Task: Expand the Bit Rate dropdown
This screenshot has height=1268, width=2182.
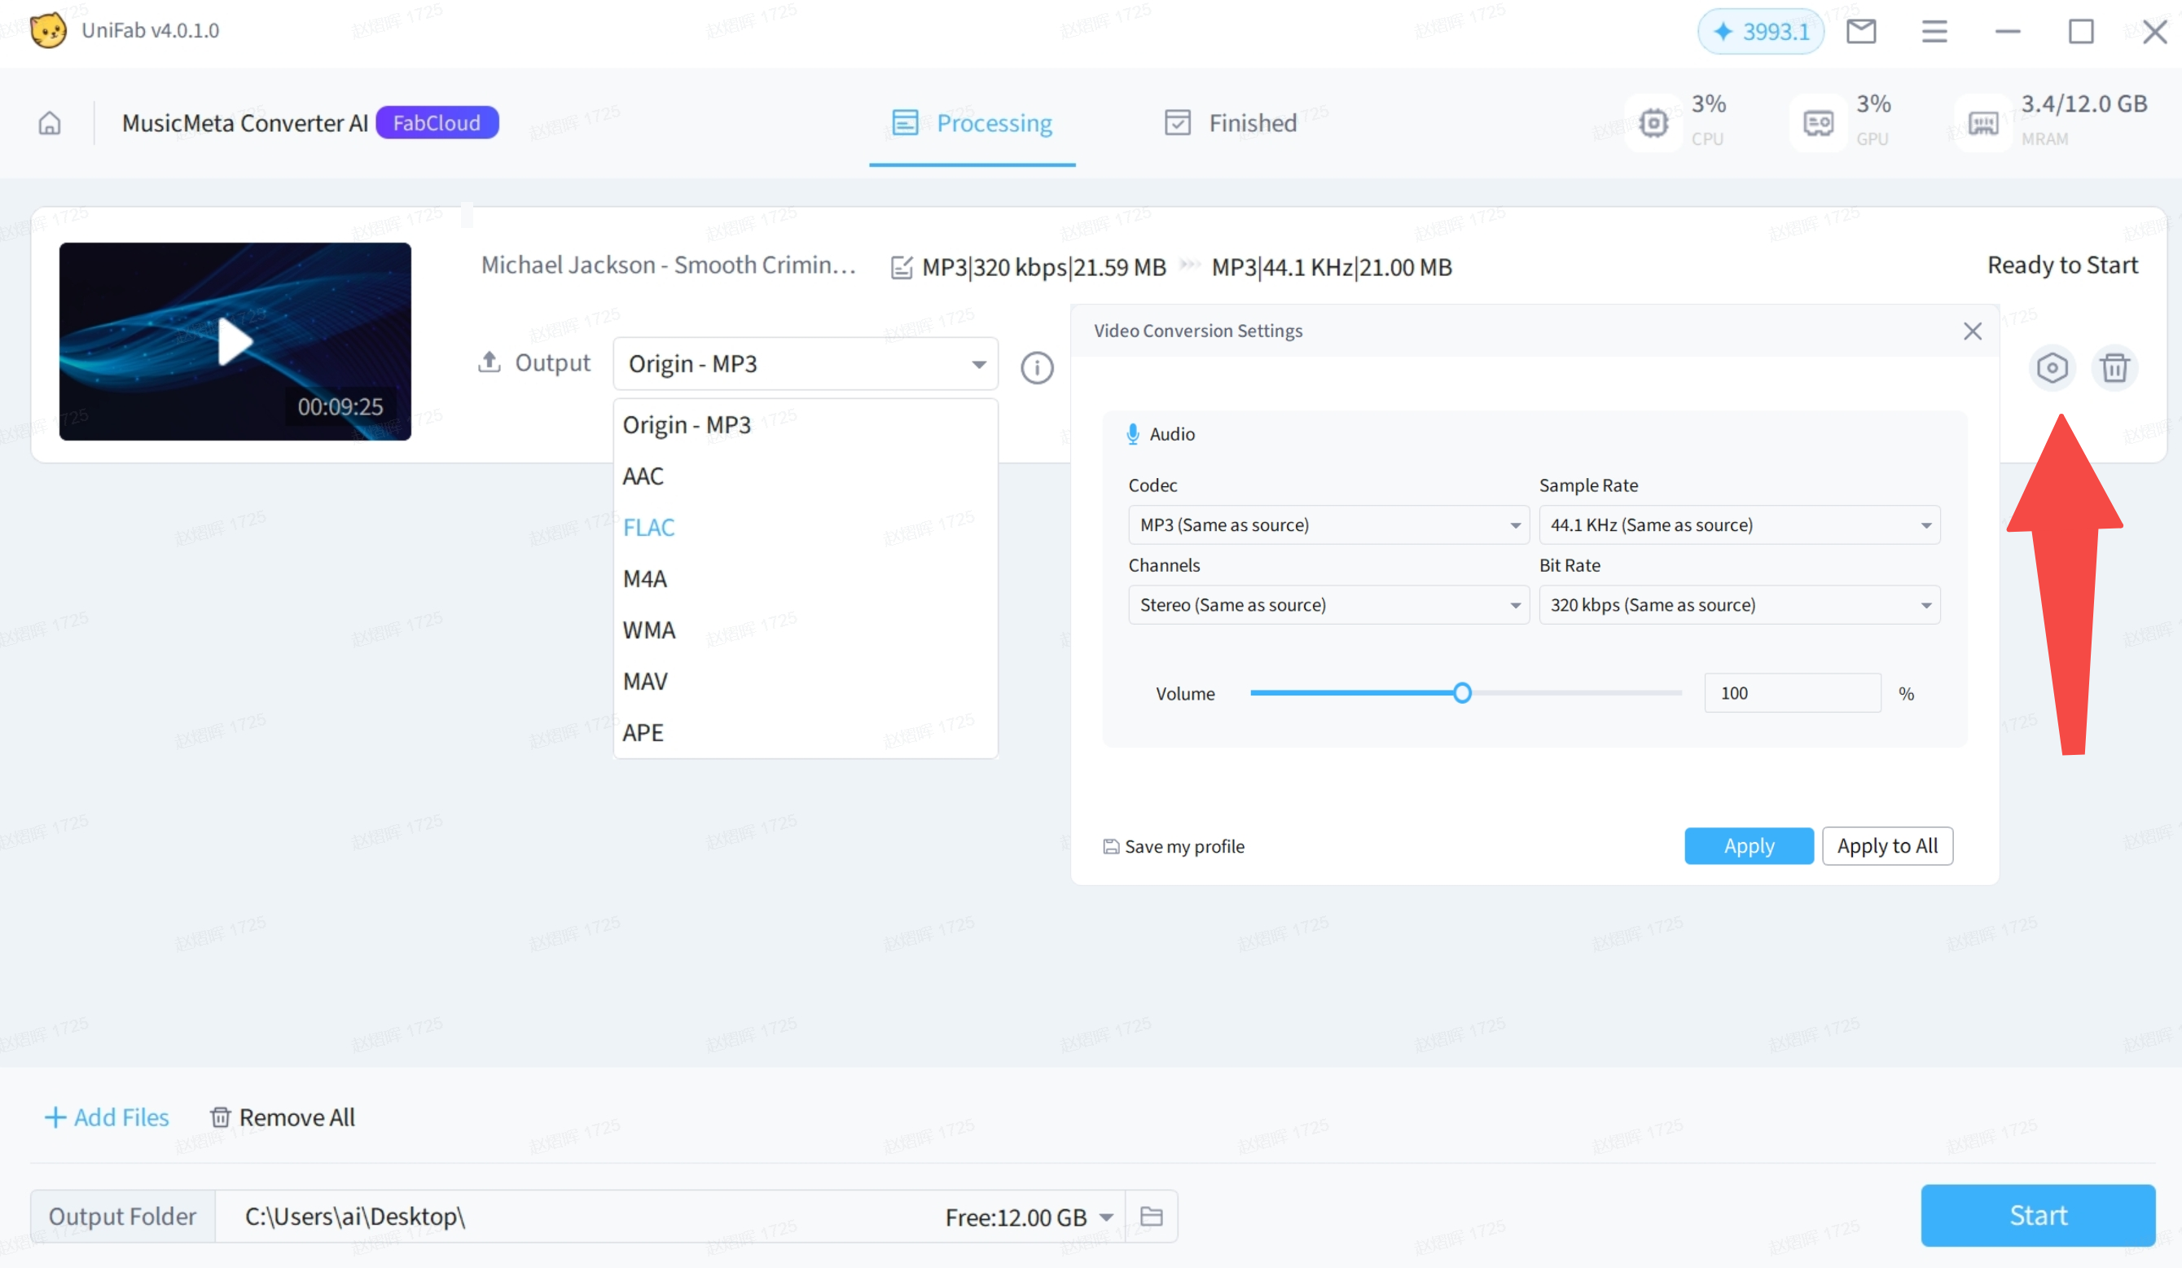Action: pos(1739,604)
